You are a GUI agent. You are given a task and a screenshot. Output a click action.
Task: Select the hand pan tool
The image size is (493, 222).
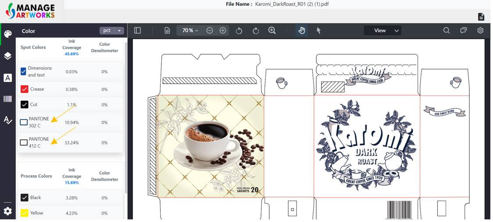301,31
